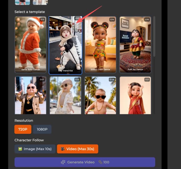Choose the 0:14 sunglasses baby template
181x169 pixels.
point(65,95)
